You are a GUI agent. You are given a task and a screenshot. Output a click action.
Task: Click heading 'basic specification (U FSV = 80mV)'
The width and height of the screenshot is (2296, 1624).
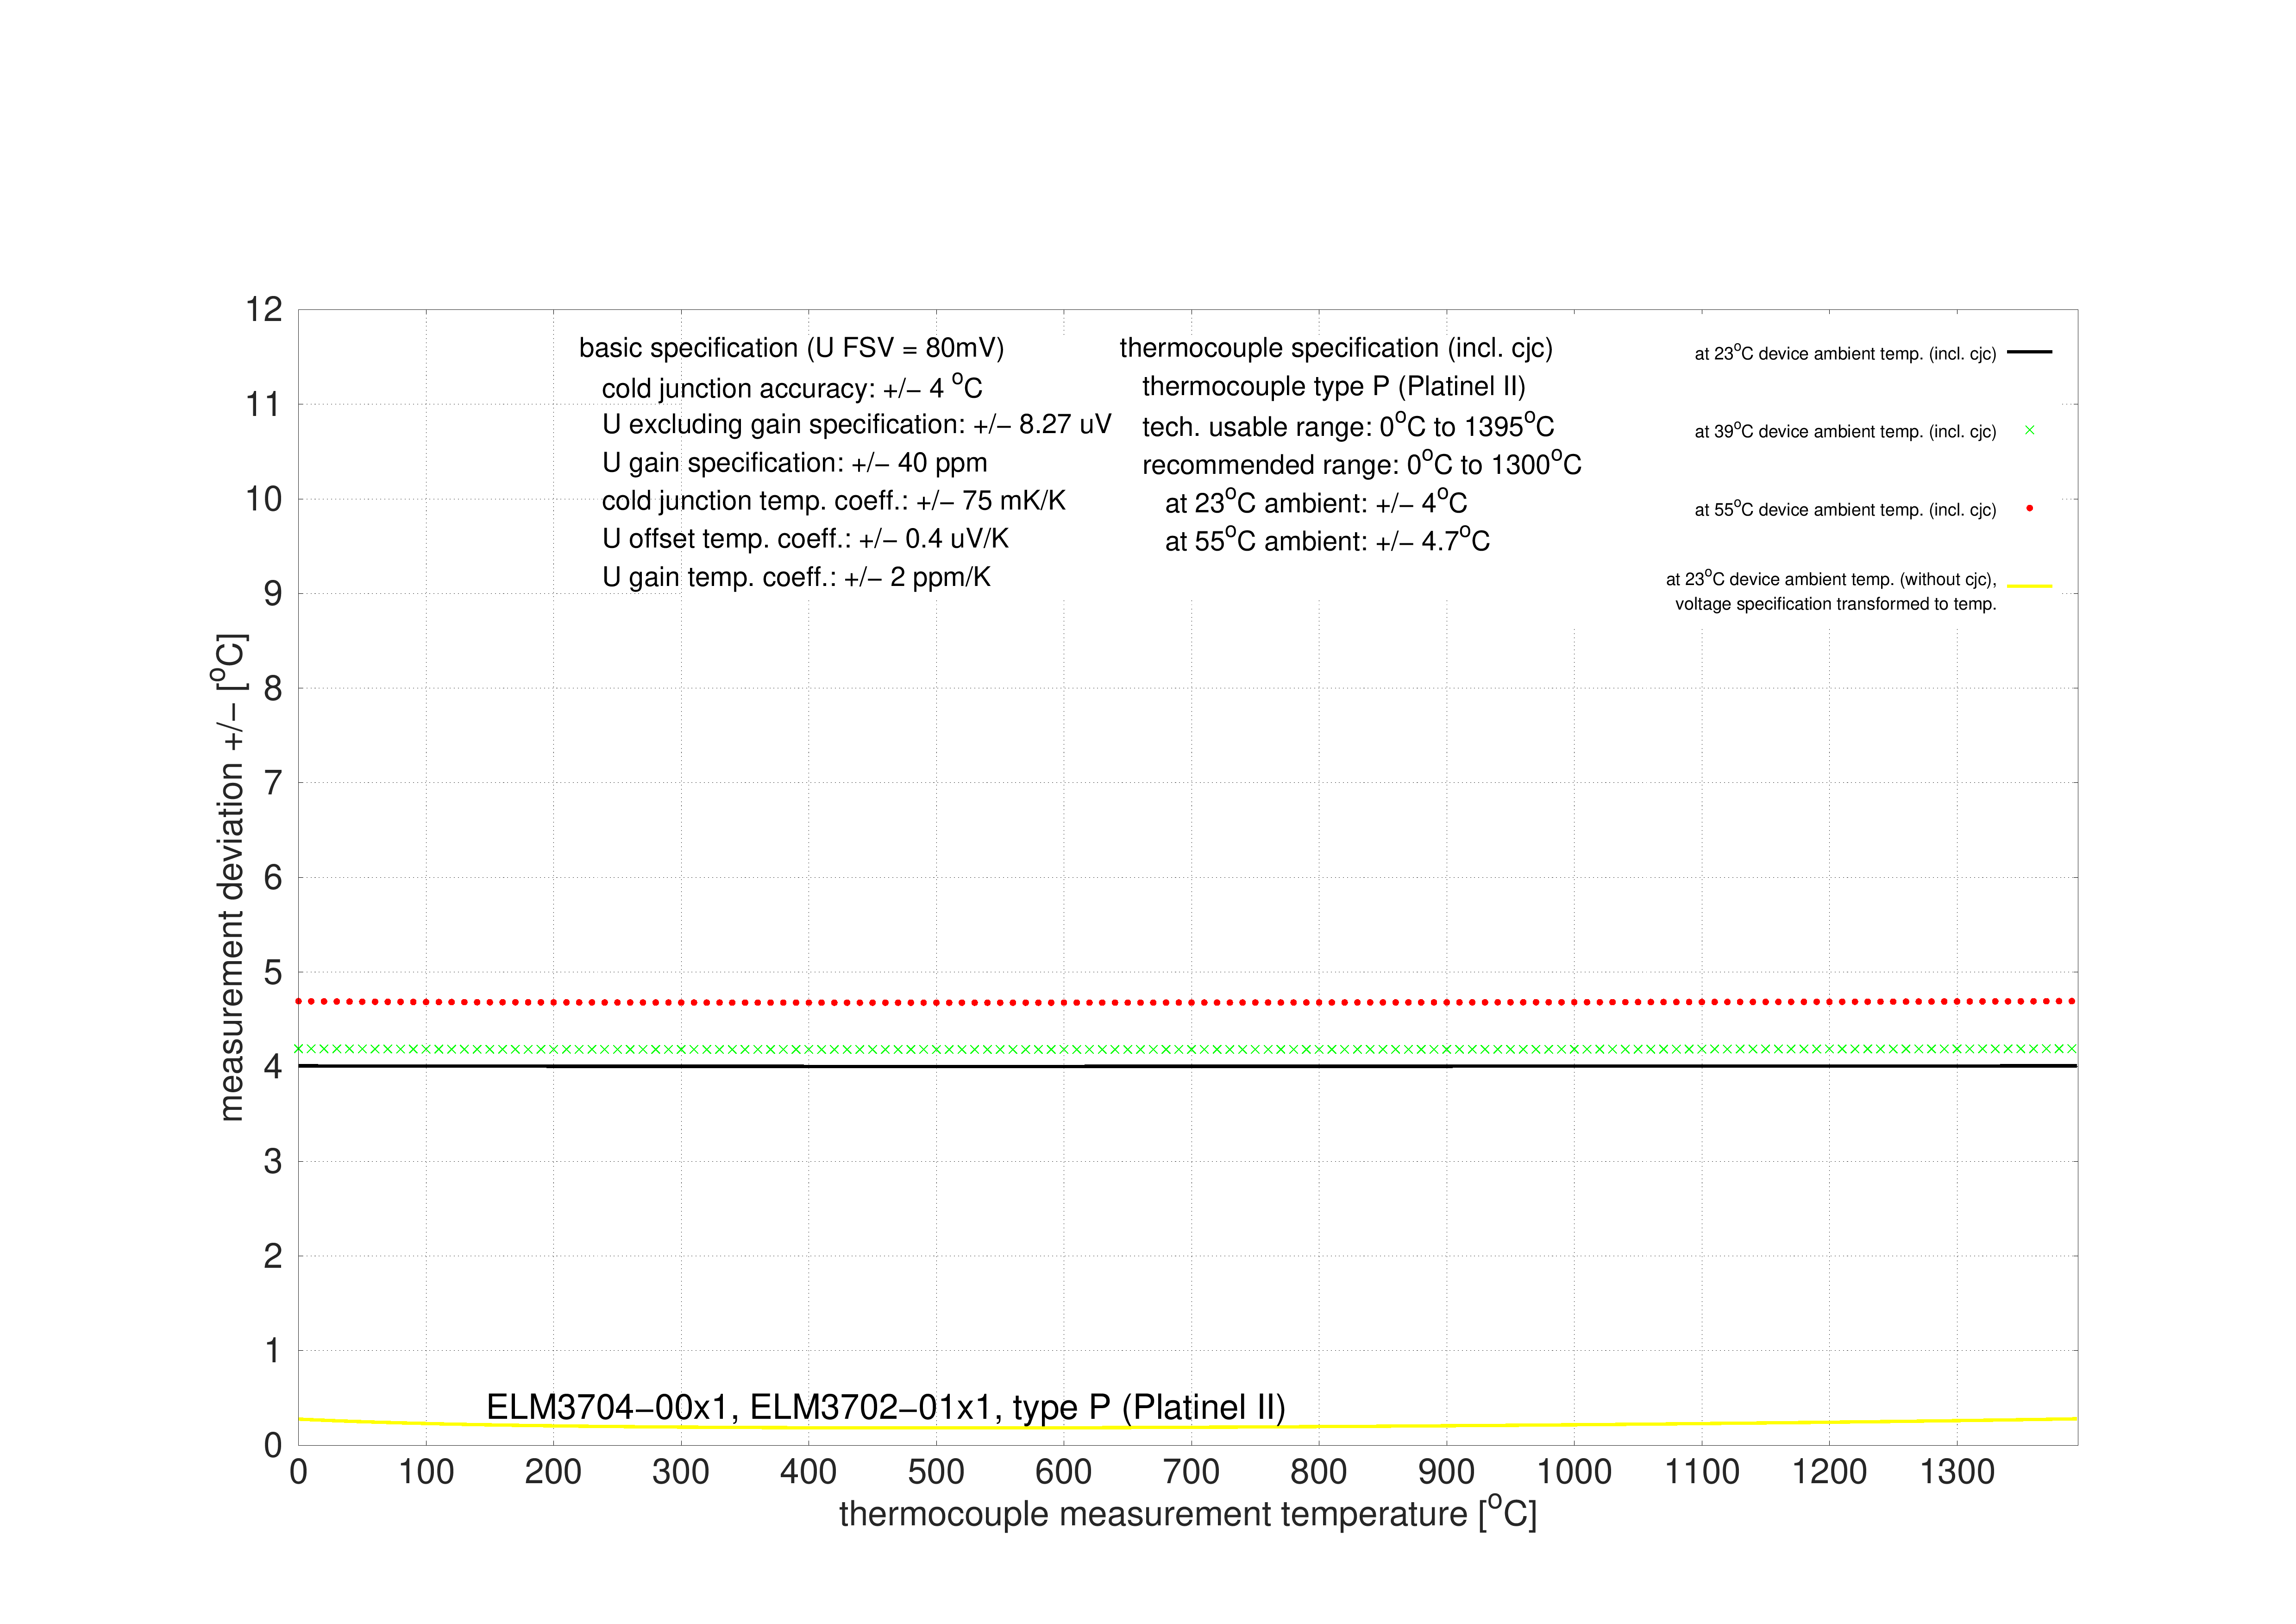[x=791, y=348]
